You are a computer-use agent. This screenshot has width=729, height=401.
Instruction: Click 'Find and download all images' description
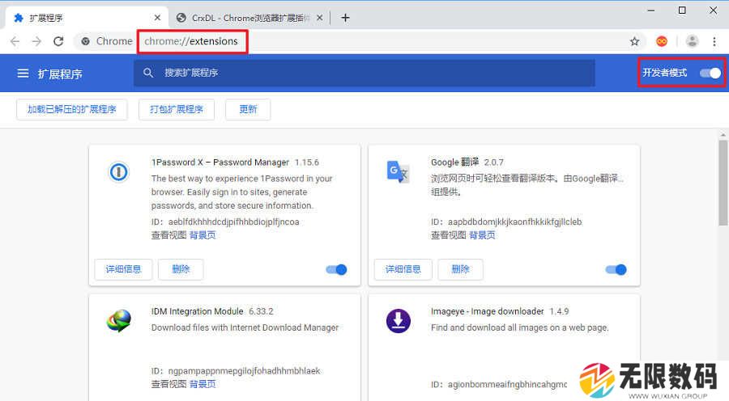click(x=520, y=327)
